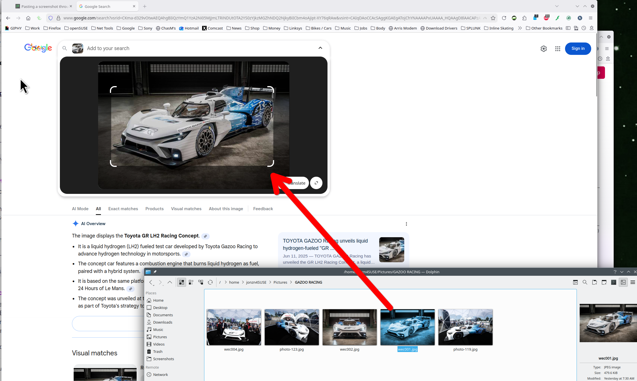Open Dolphin back-history dropdown arrow
The image size is (637, 381).
(x=153, y=285)
